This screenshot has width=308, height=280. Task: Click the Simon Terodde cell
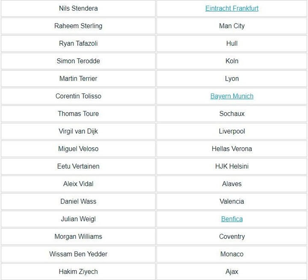click(x=78, y=61)
